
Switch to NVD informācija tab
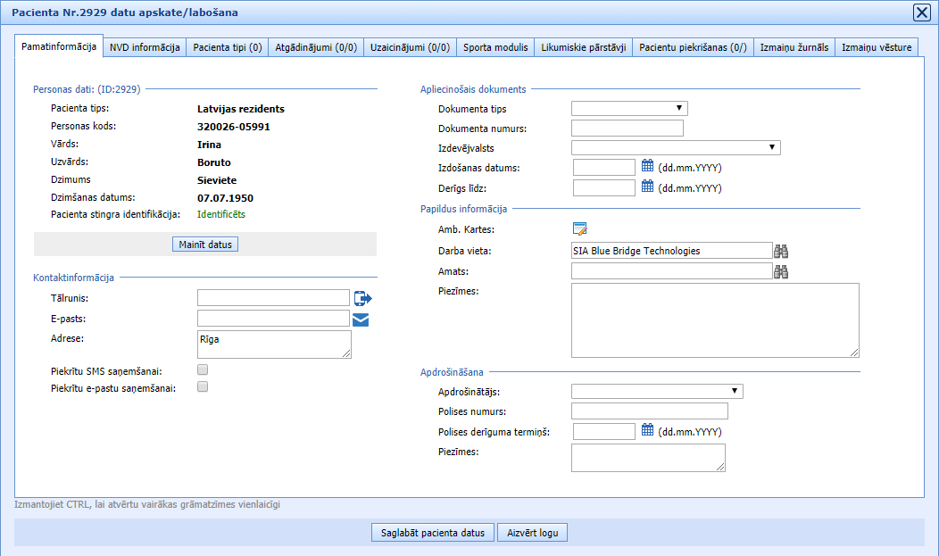pyautogui.click(x=145, y=47)
